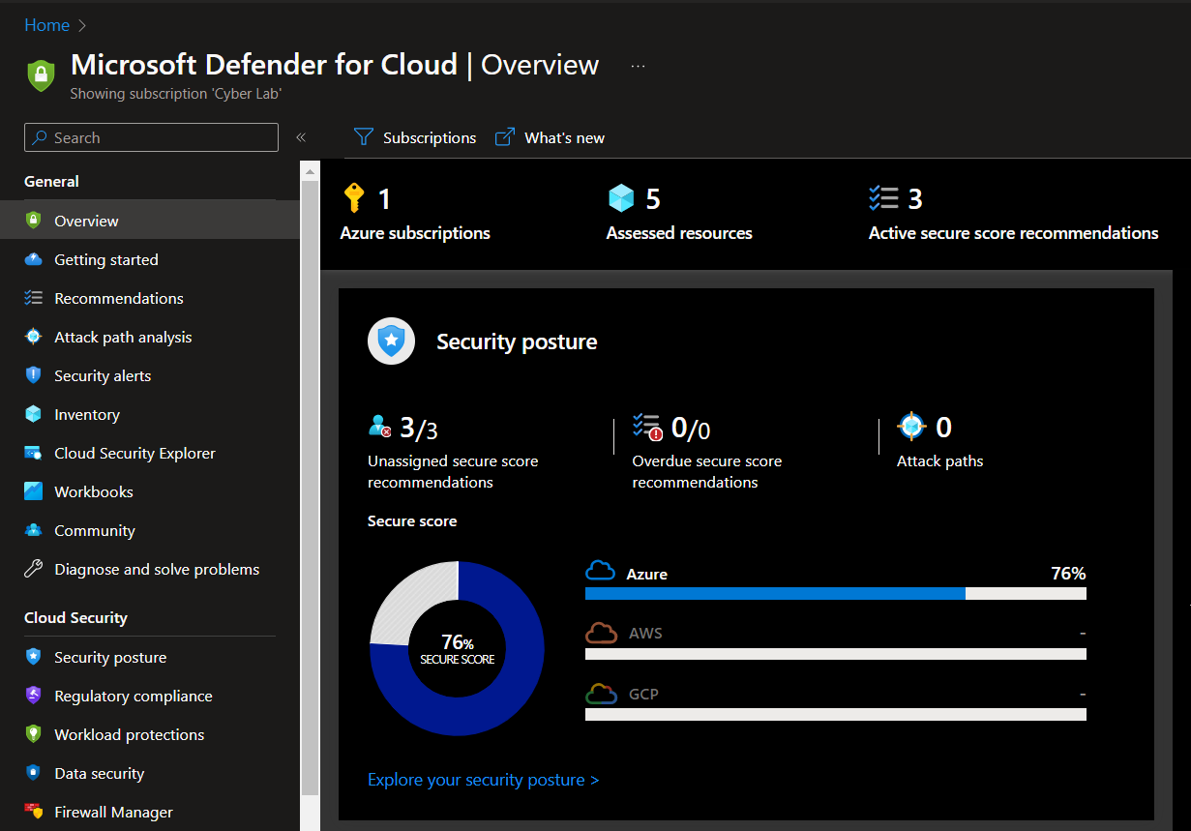Click the 76% secure score donut chart

(458, 648)
